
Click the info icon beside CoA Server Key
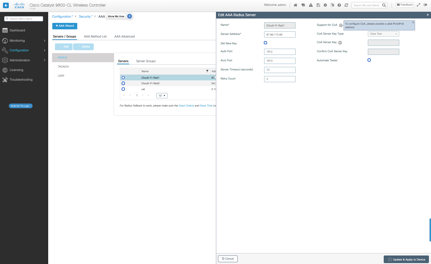click(340, 43)
